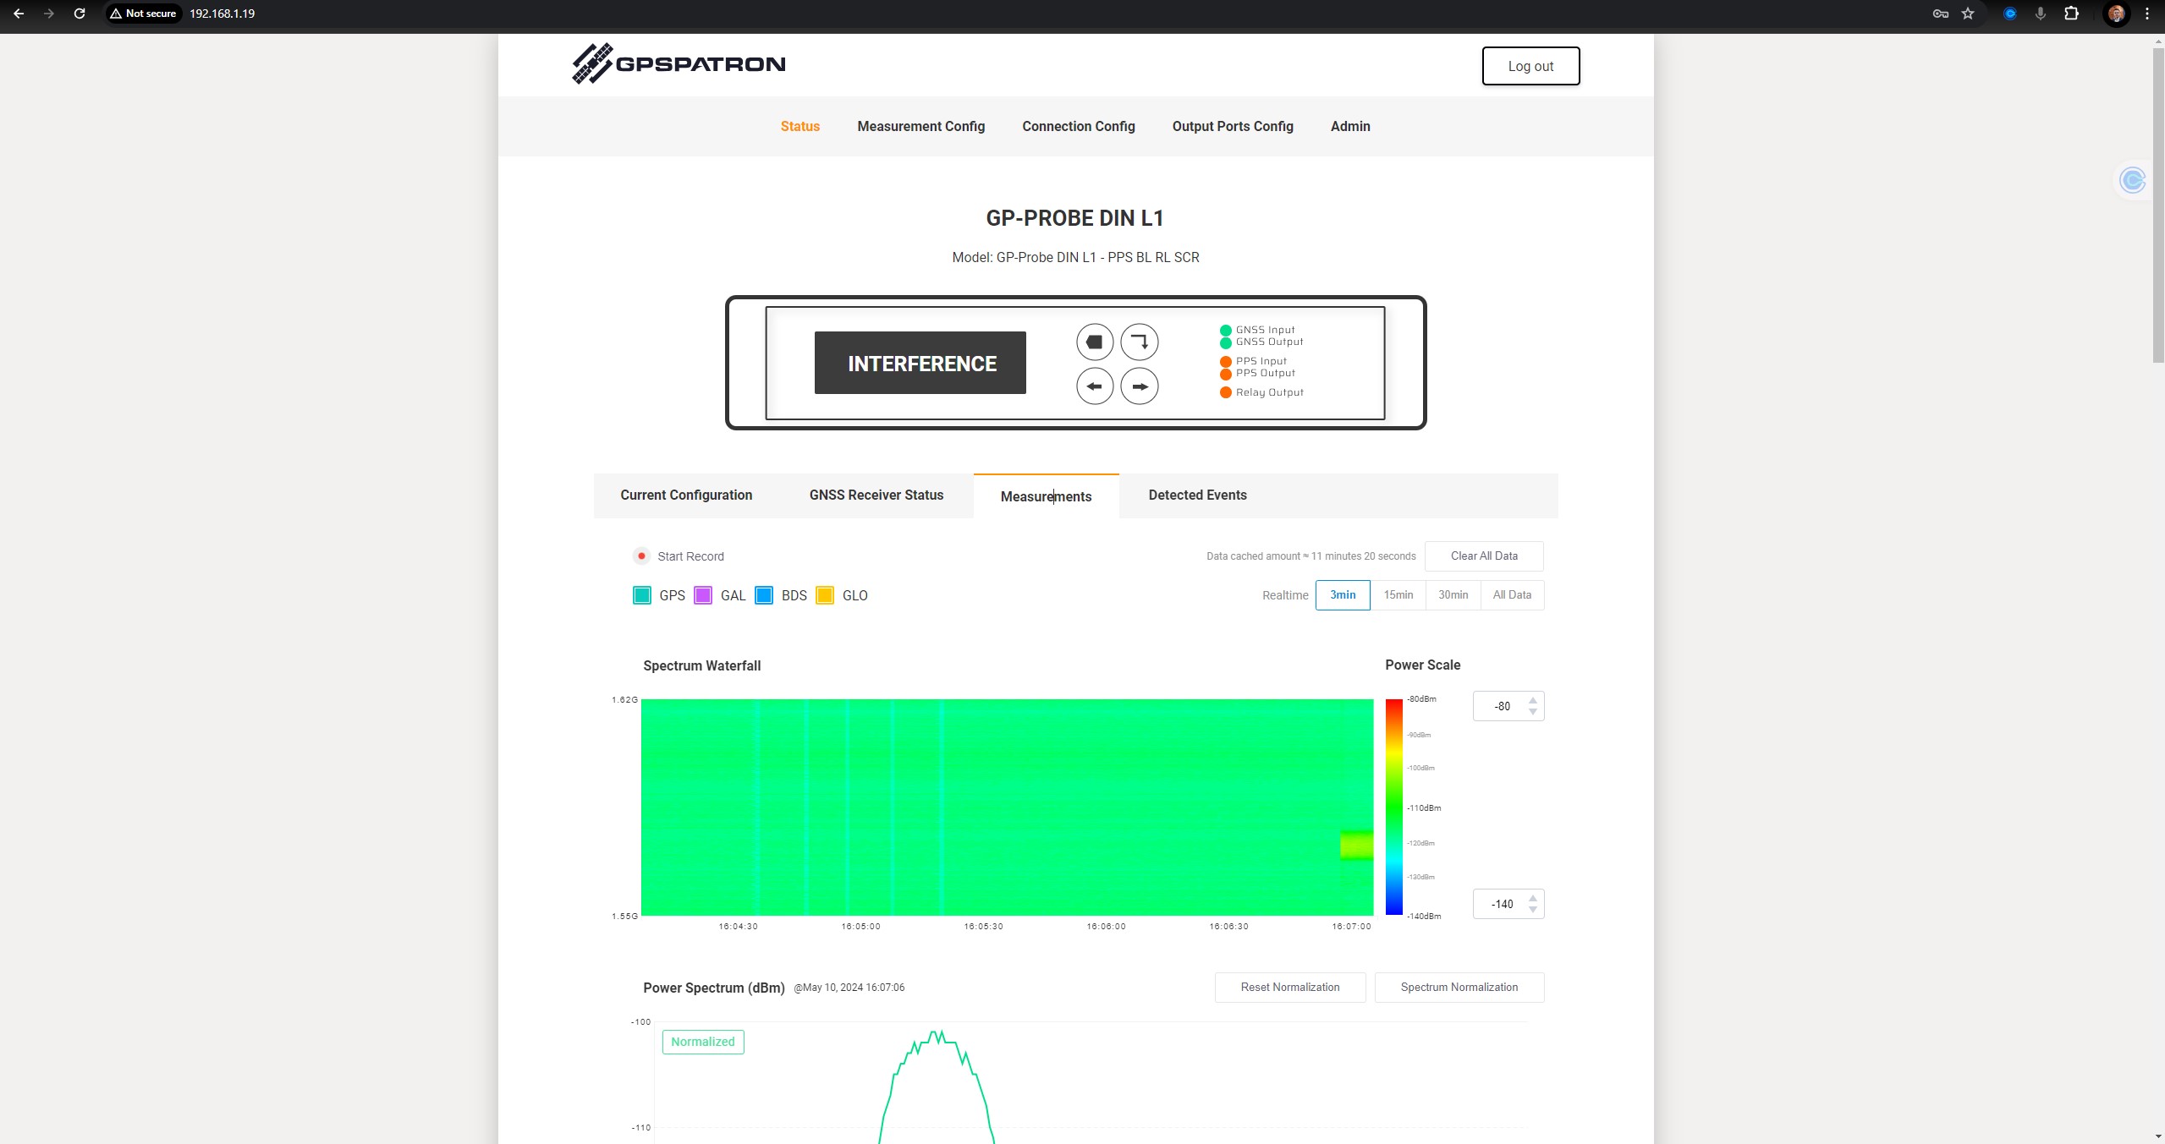Click the right-arrow icon on the device panel

[x=1139, y=386]
